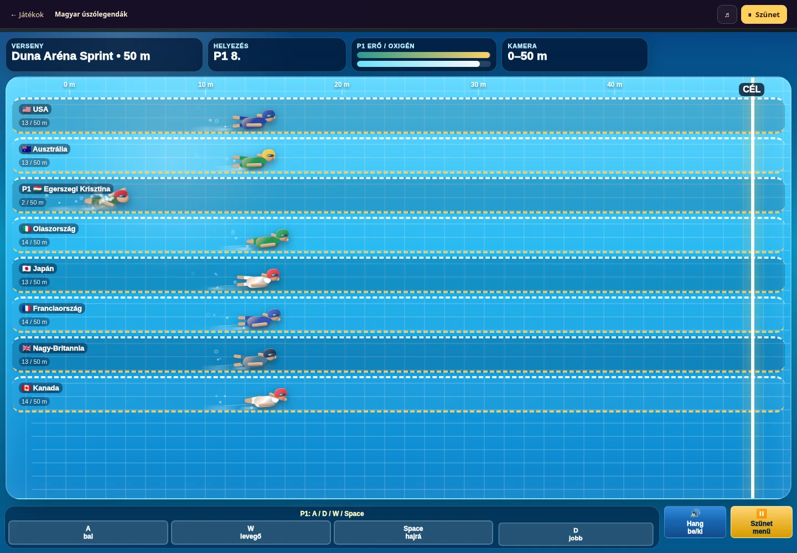Click the British flag icon
The width and height of the screenshot is (797, 553).
tap(27, 348)
